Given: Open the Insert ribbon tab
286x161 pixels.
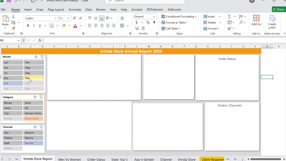Looking at the screenshot, I should (x=28, y=9).
